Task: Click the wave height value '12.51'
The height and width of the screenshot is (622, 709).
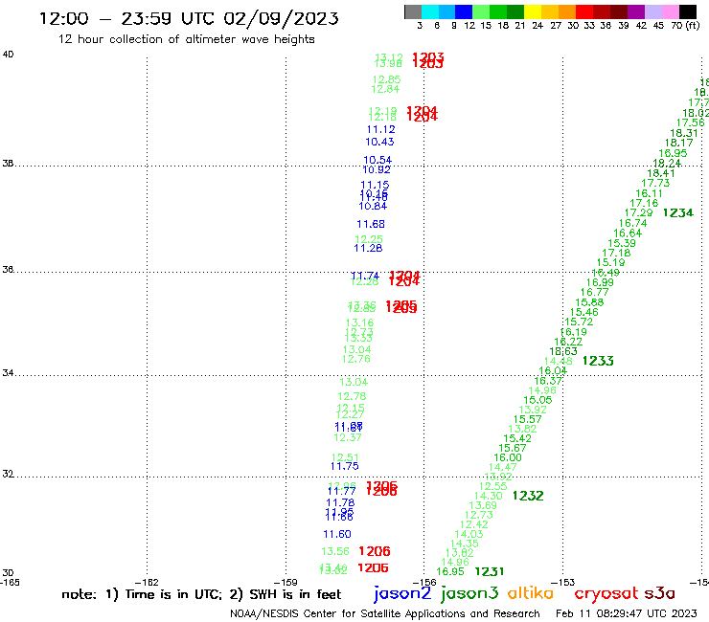Action: click(345, 457)
